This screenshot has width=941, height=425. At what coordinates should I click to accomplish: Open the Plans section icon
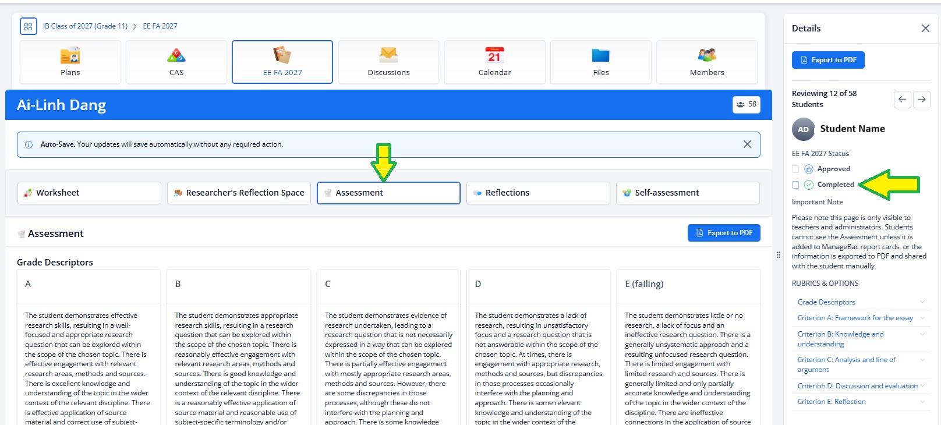click(70, 56)
